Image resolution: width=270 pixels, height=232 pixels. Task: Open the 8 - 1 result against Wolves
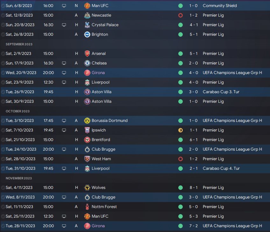(x=194, y=187)
